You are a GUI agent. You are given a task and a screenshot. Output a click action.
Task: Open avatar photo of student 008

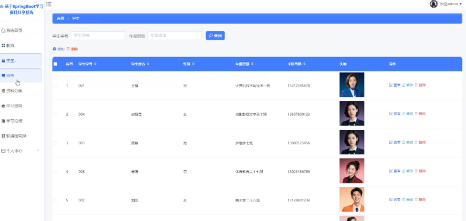coord(352,171)
